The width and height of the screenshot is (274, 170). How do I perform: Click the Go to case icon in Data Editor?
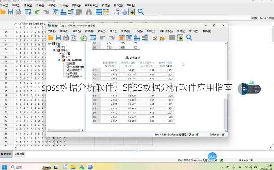click(55, 12)
